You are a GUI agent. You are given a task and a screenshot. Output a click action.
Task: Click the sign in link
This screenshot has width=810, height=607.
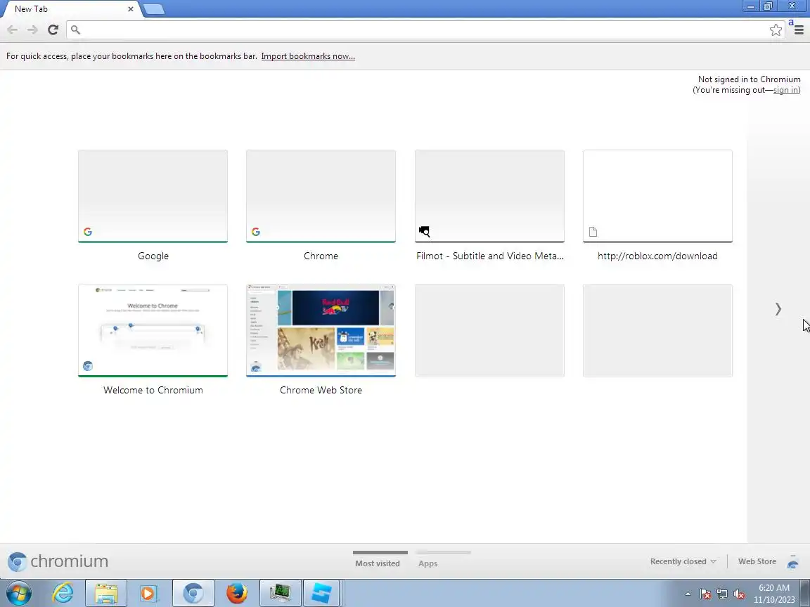tap(785, 90)
